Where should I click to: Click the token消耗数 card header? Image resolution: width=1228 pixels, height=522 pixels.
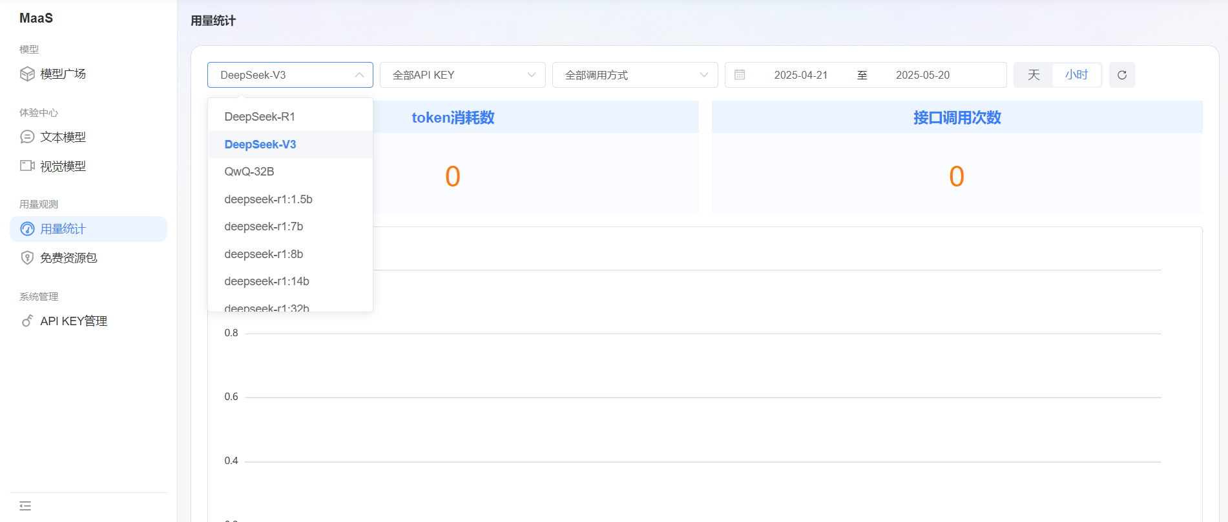tap(453, 117)
